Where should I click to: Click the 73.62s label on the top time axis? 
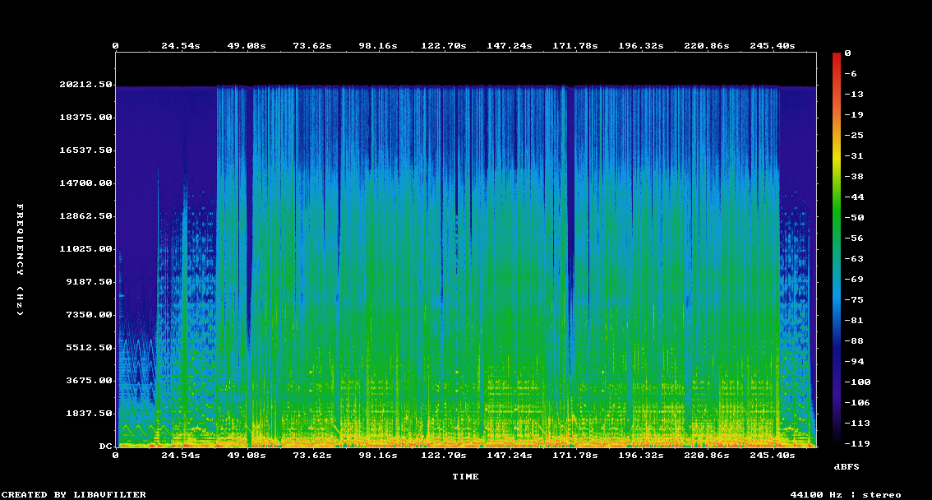point(311,45)
